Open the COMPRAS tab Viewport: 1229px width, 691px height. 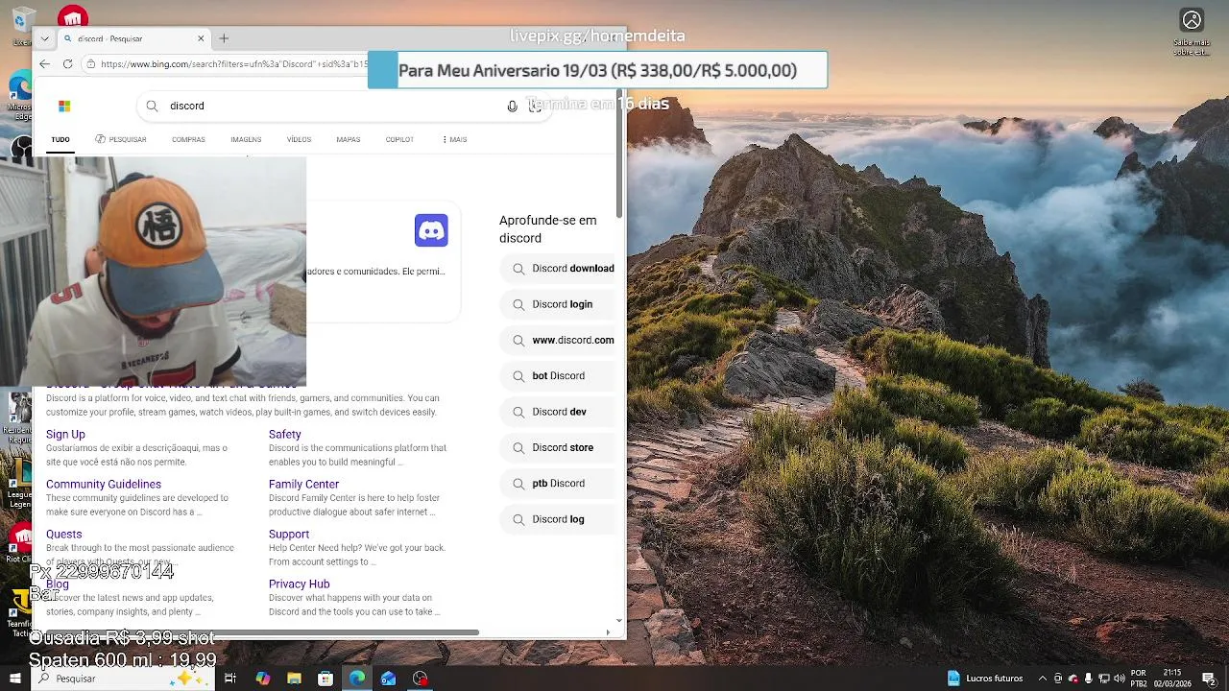pos(188,140)
